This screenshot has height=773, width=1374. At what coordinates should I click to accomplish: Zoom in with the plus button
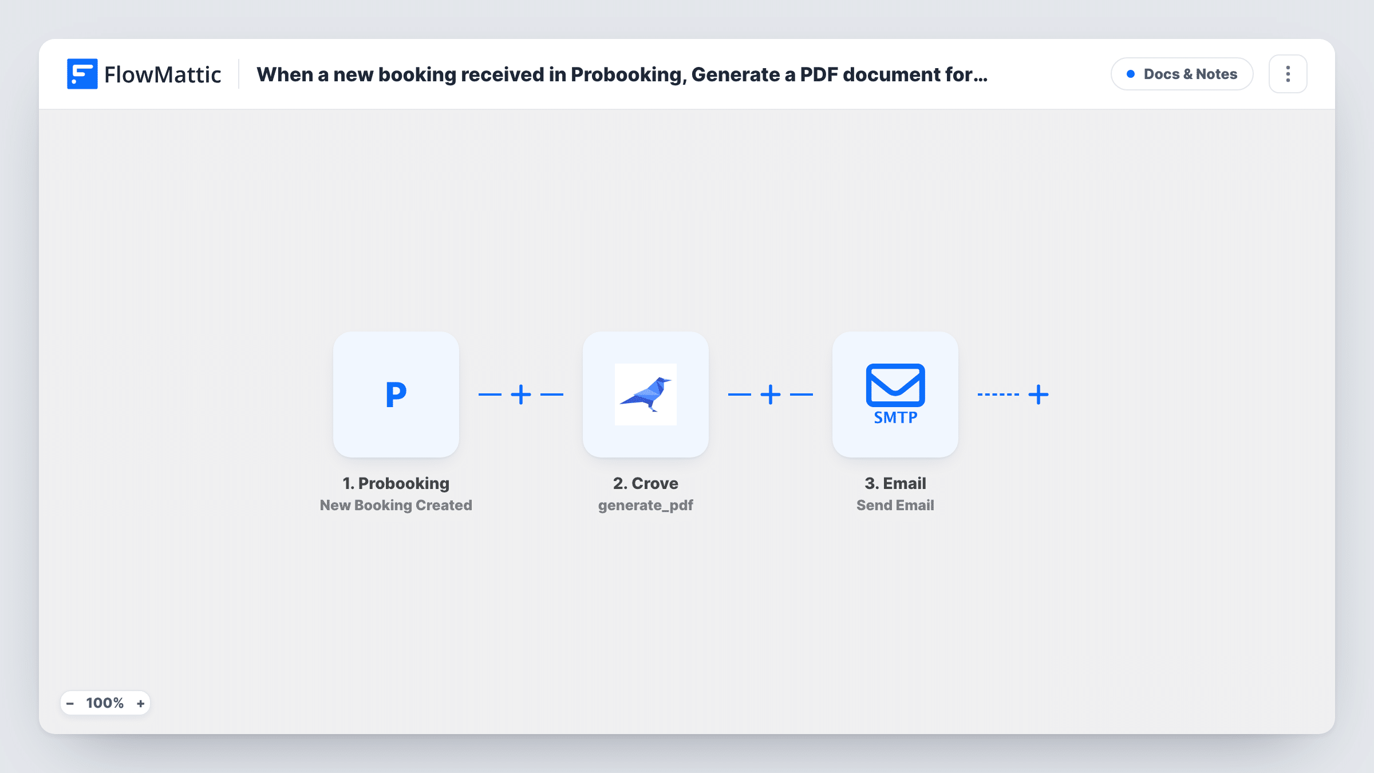coord(140,703)
